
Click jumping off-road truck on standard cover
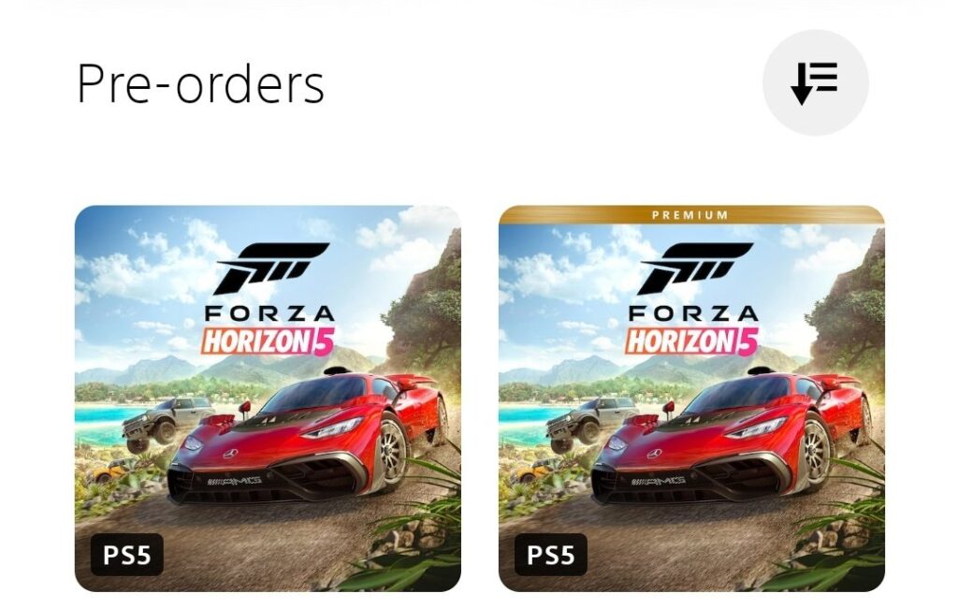click(167, 423)
